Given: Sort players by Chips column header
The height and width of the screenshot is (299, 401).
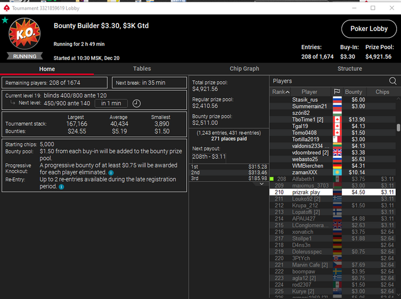Looking at the screenshot, I should tap(382, 92).
